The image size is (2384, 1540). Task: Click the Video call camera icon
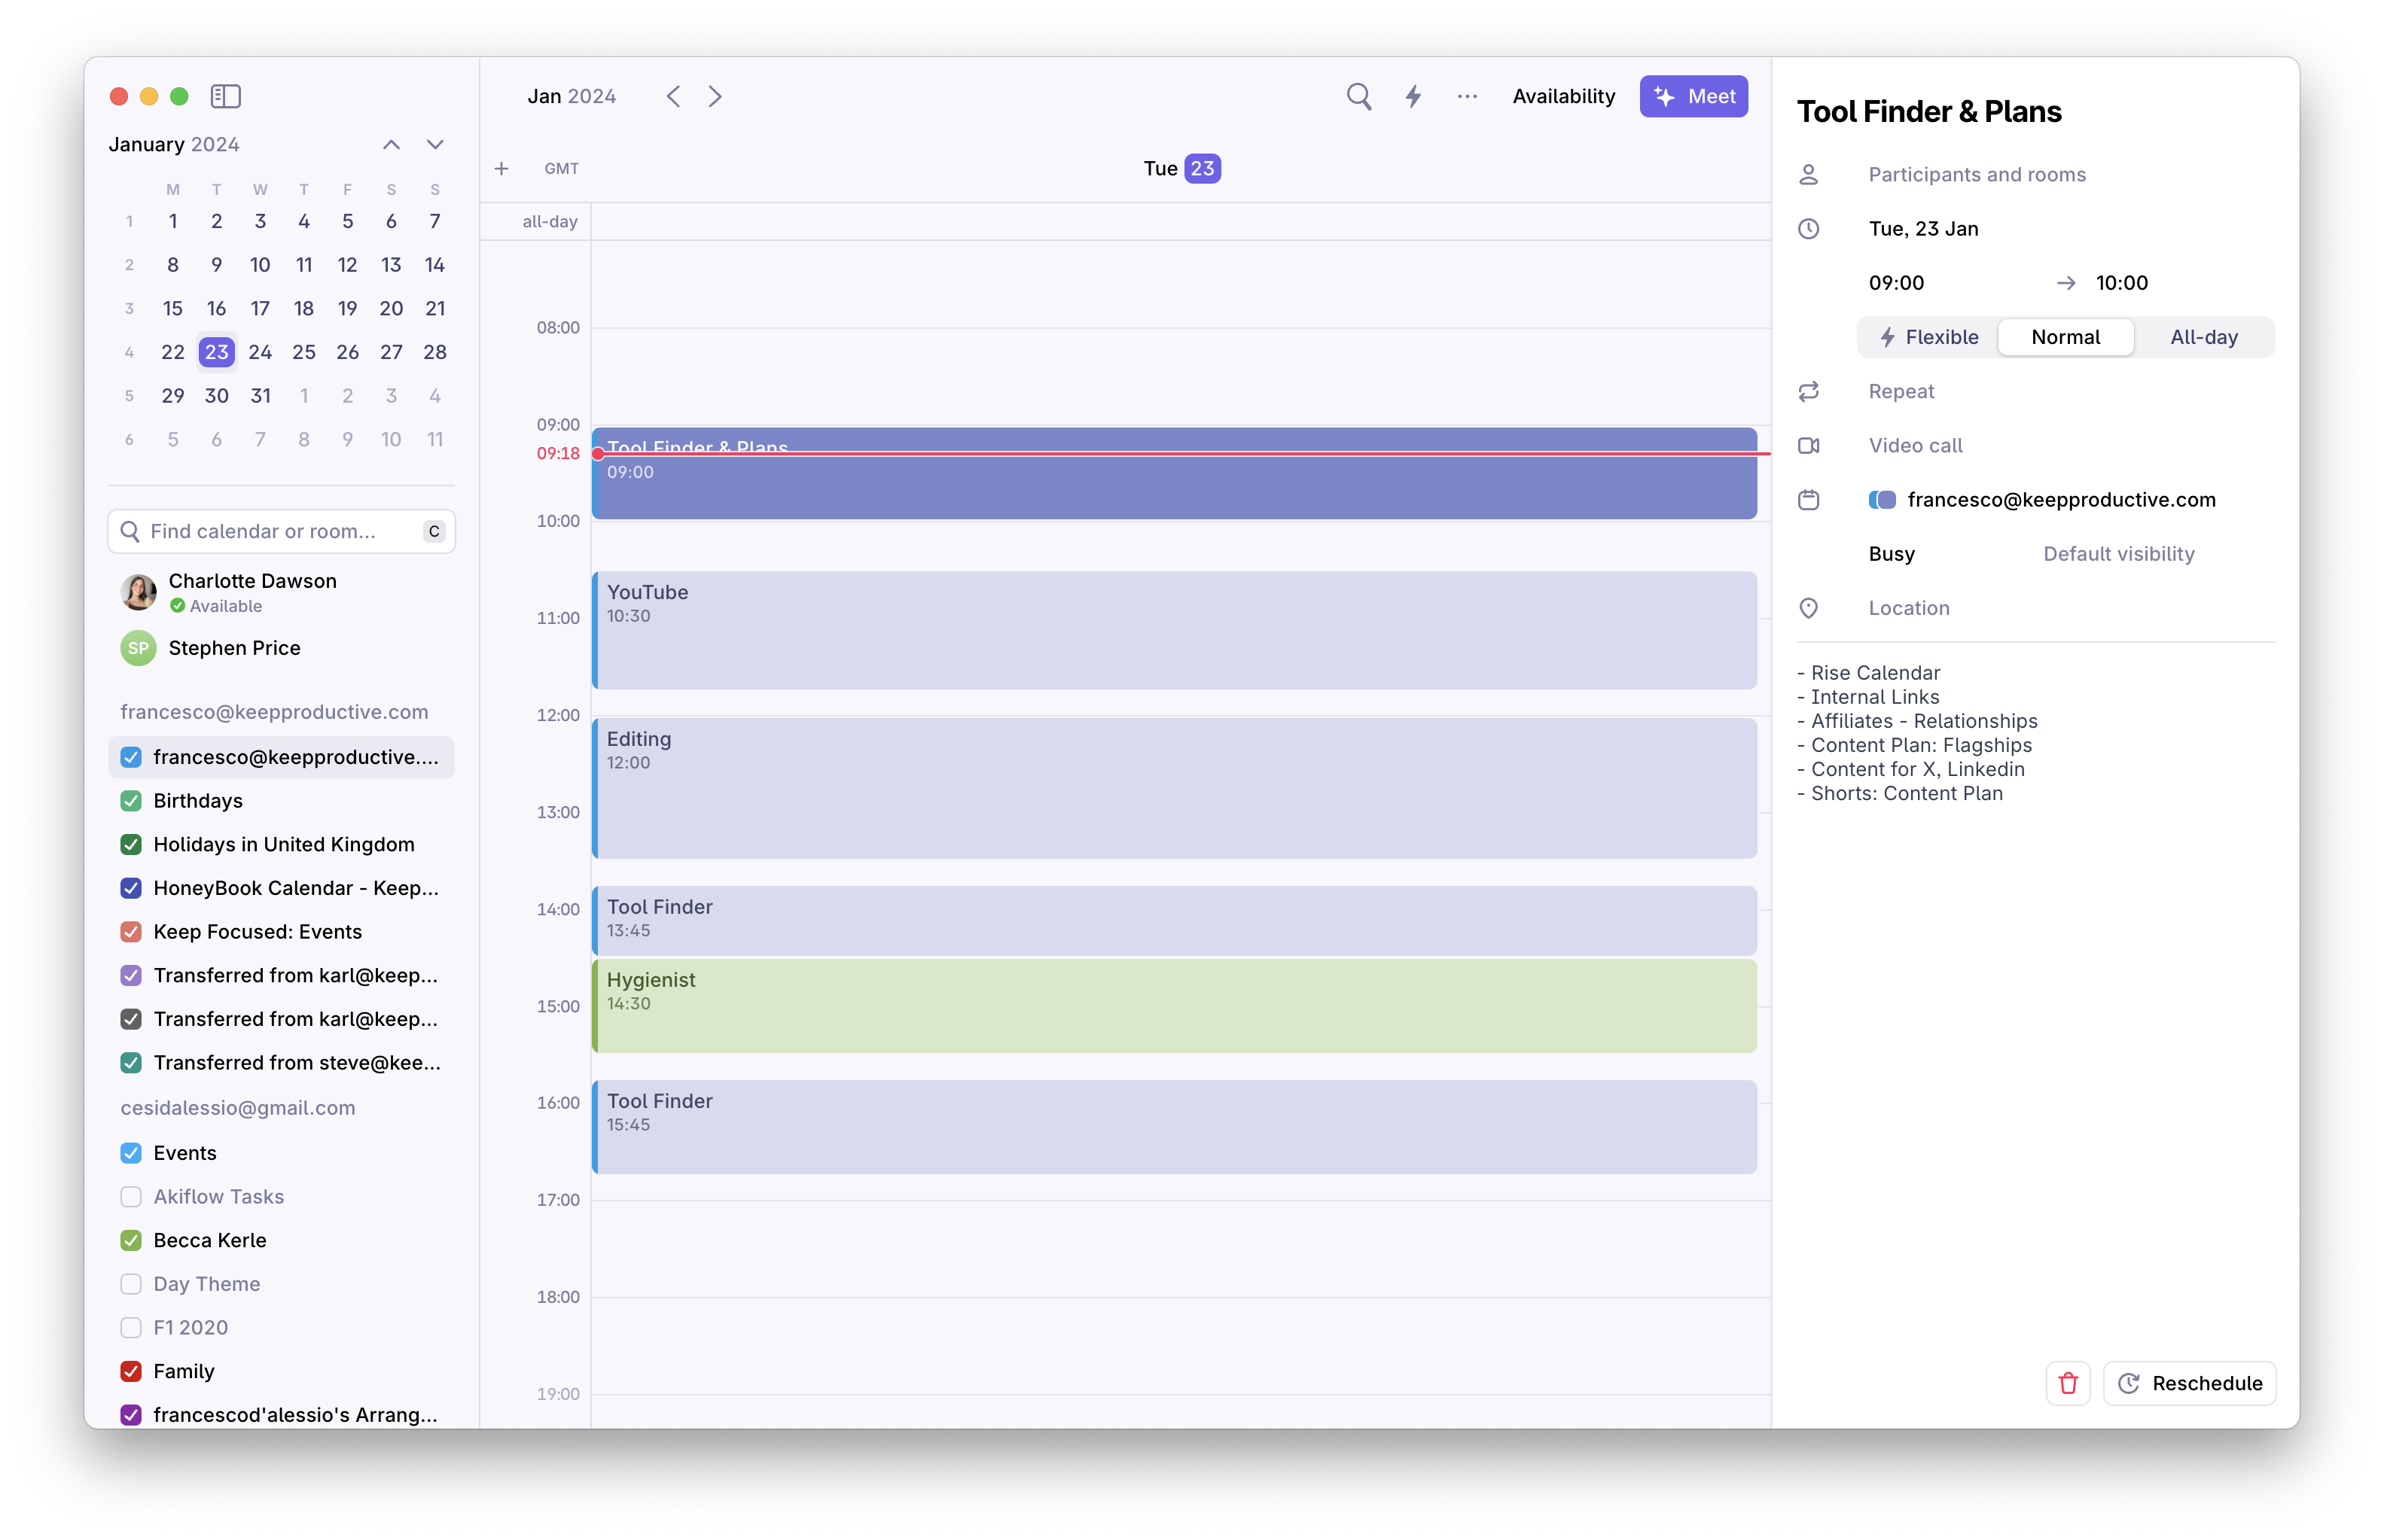tap(1809, 445)
